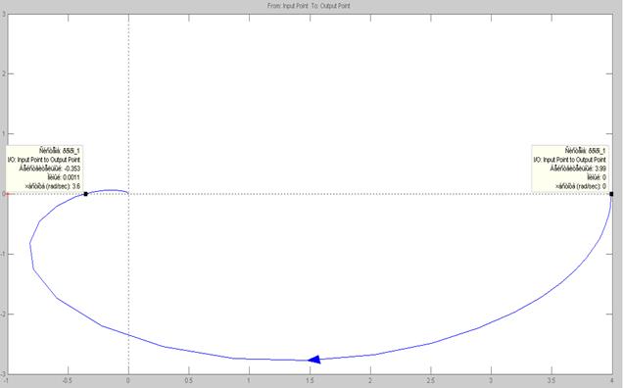Click the red critical point marker at -1
The width and height of the screenshot is (623, 388).
[8, 194]
